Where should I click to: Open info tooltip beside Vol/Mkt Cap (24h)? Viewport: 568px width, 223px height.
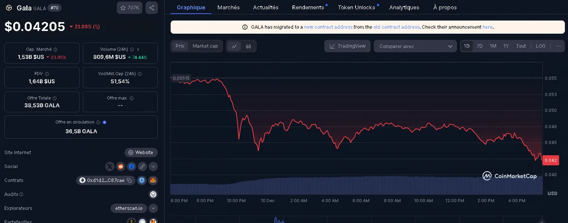pos(140,74)
